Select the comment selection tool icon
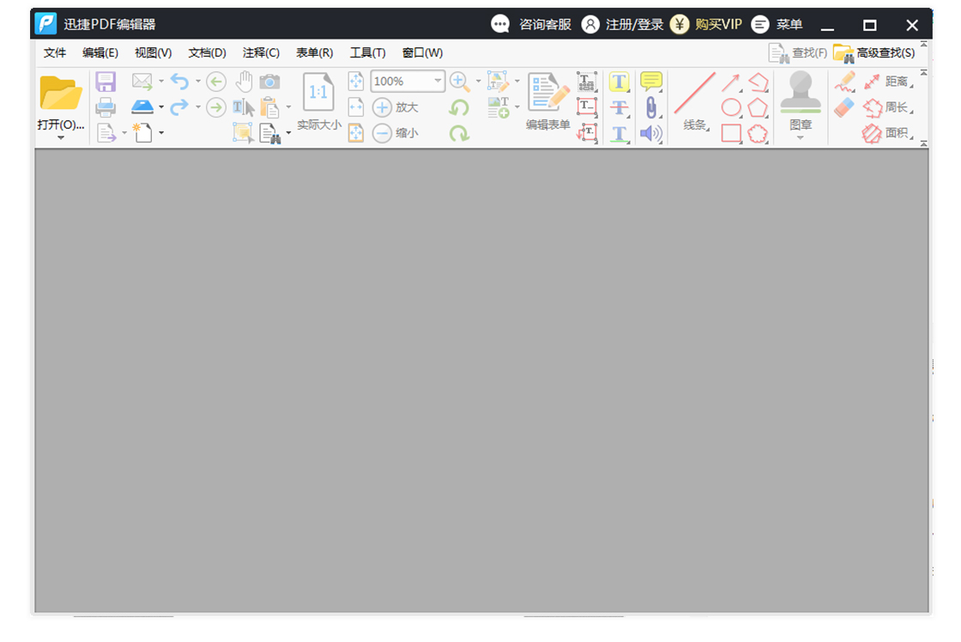The height and width of the screenshot is (642, 961). click(243, 133)
